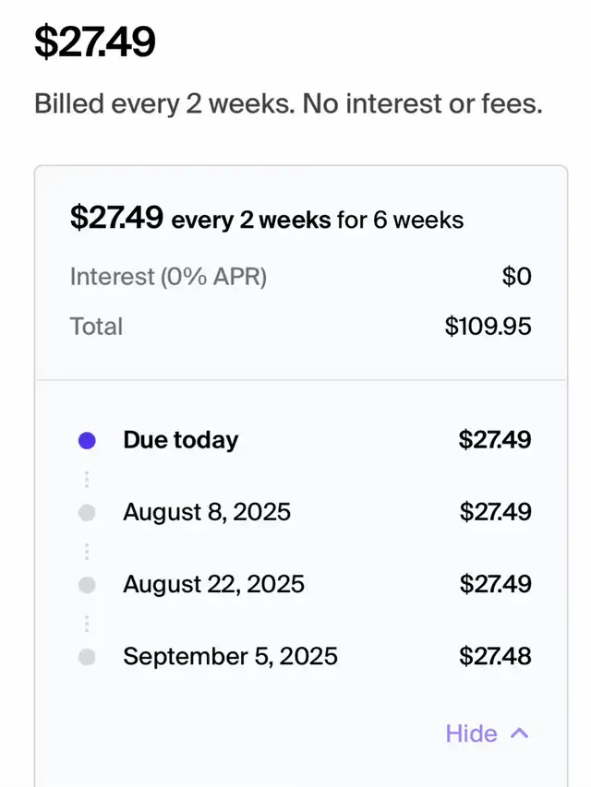The height and width of the screenshot is (787, 591).
Task: Click the gray dot beside August 8, 2025
Action: click(x=87, y=512)
